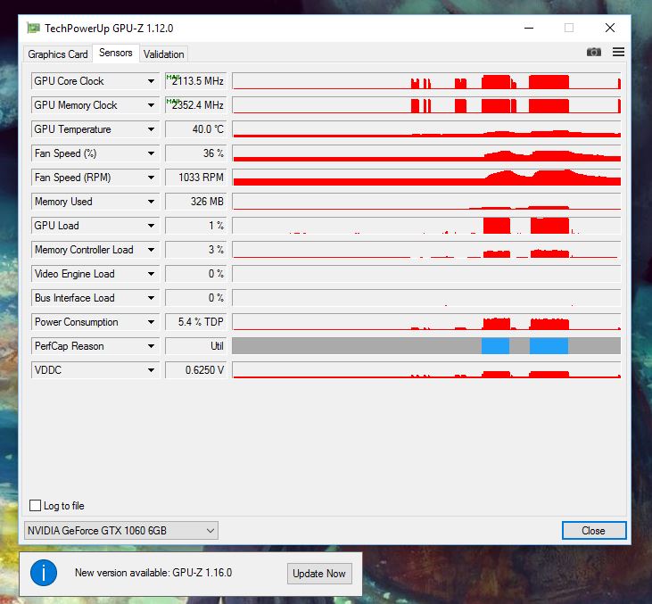This screenshot has width=652, height=604.
Task: Switch to the Validation tab
Action: click(x=163, y=54)
